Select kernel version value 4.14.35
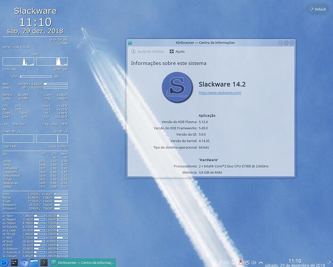The image size is (333, 267). tap(204, 141)
